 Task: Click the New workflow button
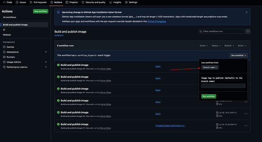click(x=41, y=11)
